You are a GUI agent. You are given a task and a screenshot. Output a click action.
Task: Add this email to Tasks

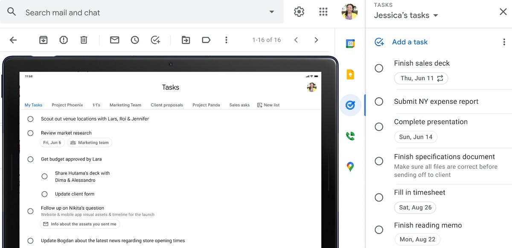pyautogui.click(x=155, y=40)
